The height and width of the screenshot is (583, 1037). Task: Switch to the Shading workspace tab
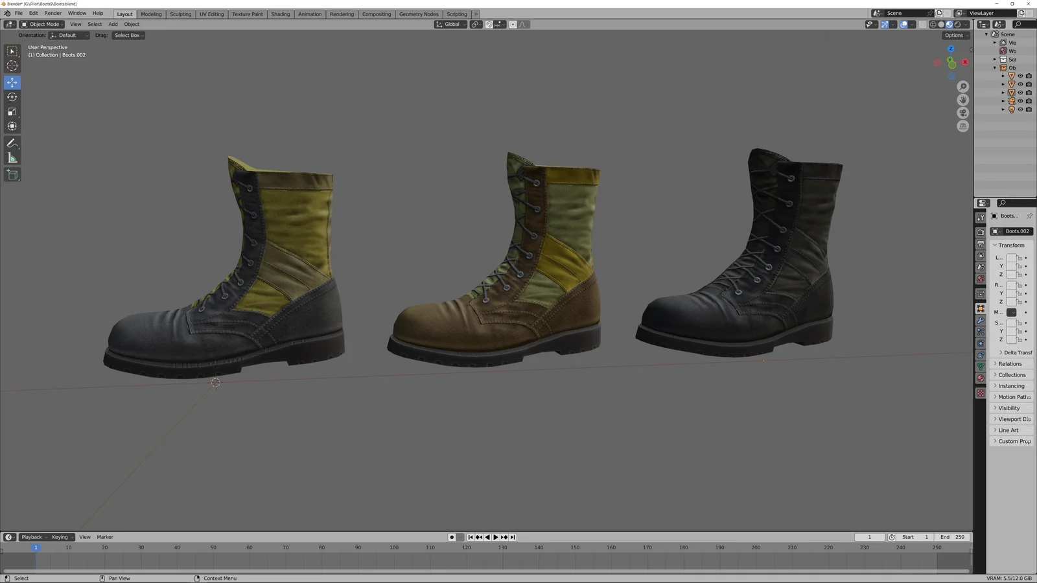click(281, 14)
